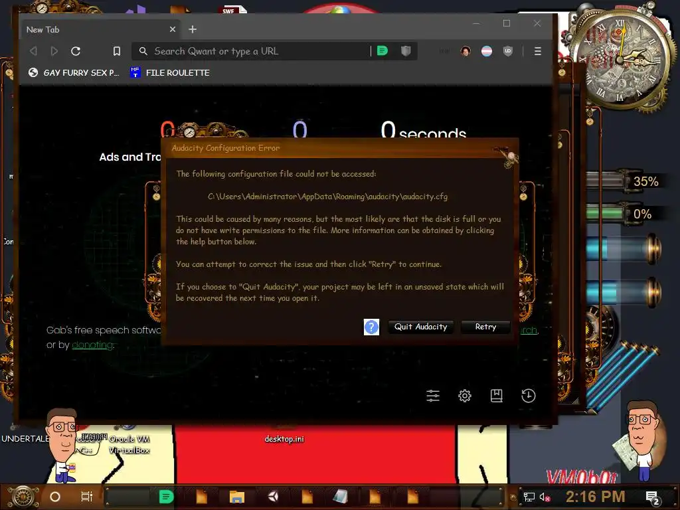
Task: Go forward in browser history
Action: [54, 51]
